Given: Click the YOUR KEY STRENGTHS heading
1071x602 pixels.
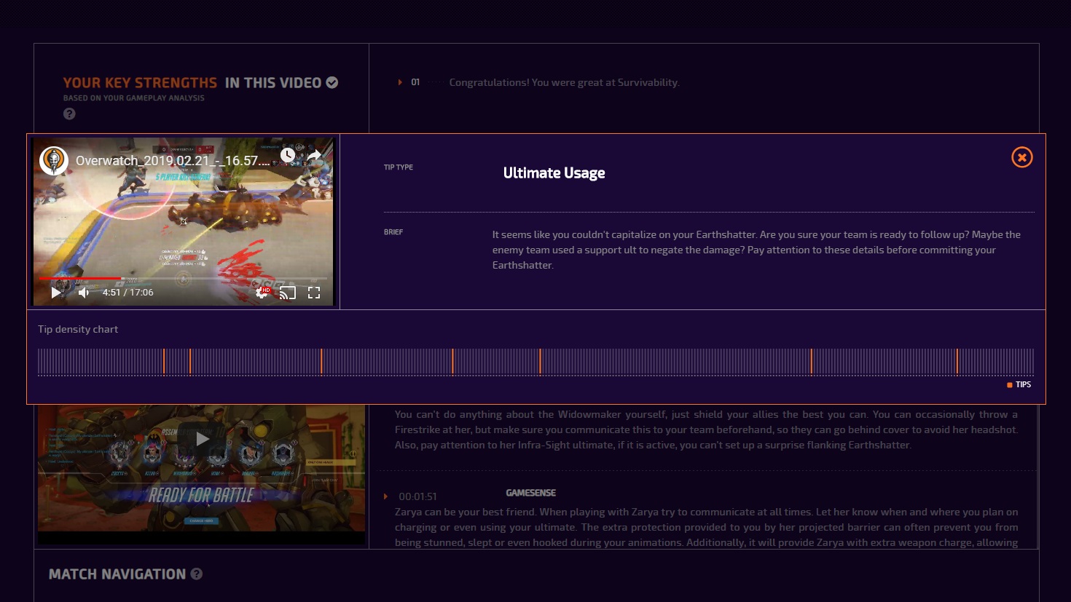Looking at the screenshot, I should point(140,83).
